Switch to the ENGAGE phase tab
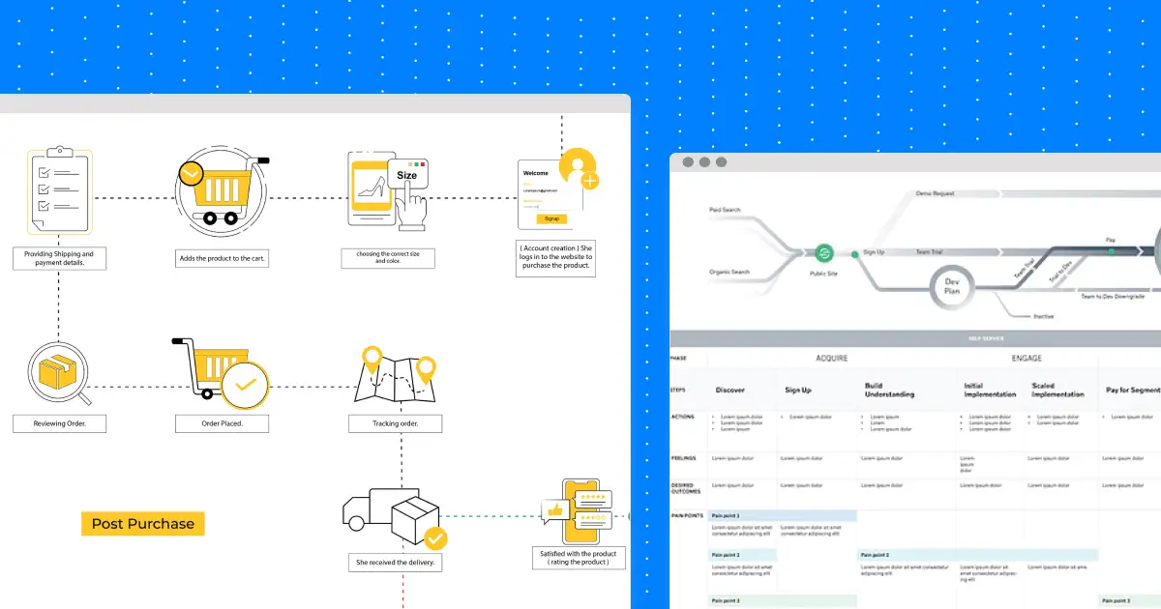 point(1027,358)
